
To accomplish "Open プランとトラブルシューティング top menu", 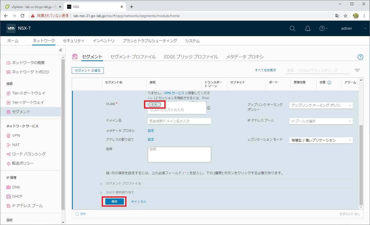I will tap(150, 41).
